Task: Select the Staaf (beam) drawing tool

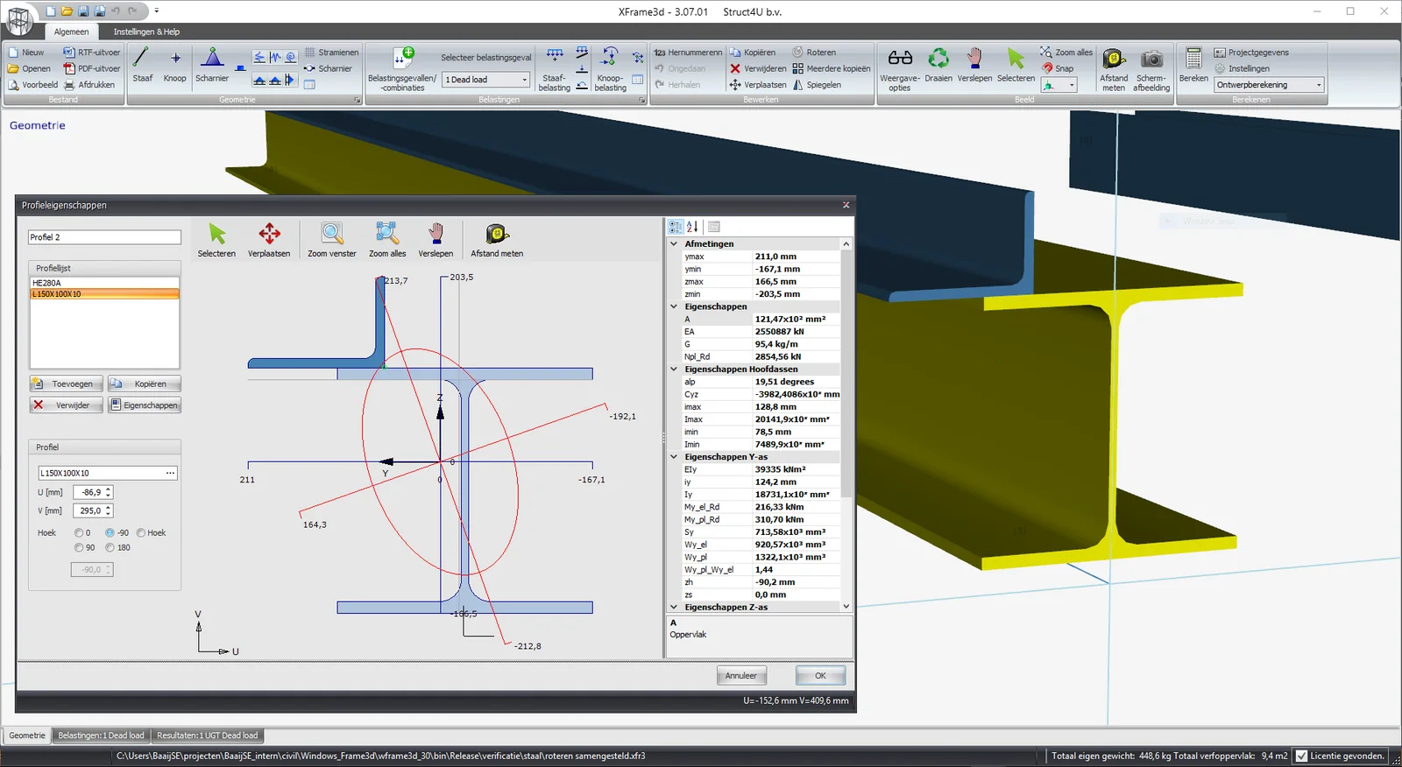Action: pyautogui.click(x=142, y=65)
